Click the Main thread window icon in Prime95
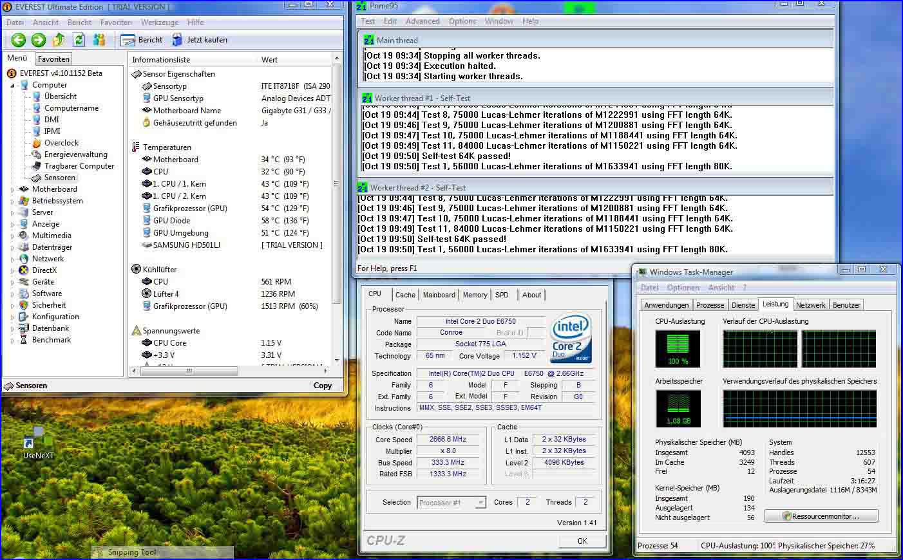Screen dimensions: 903x560 [x=369, y=40]
